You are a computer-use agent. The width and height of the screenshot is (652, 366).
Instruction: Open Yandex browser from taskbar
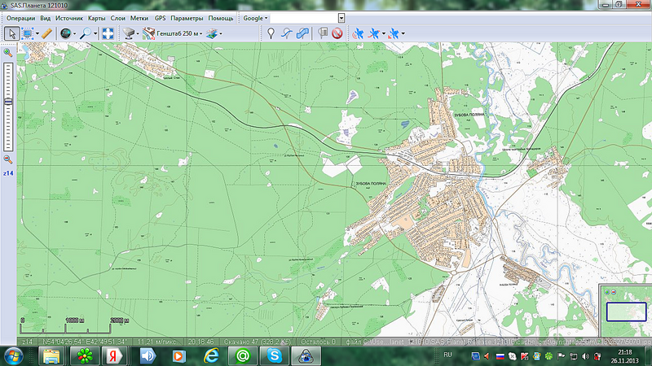click(x=114, y=356)
